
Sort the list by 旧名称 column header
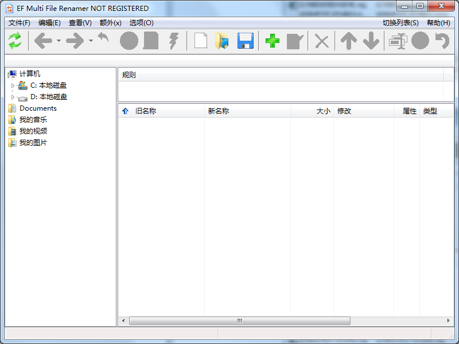pyautogui.click(x=146, y=111)
